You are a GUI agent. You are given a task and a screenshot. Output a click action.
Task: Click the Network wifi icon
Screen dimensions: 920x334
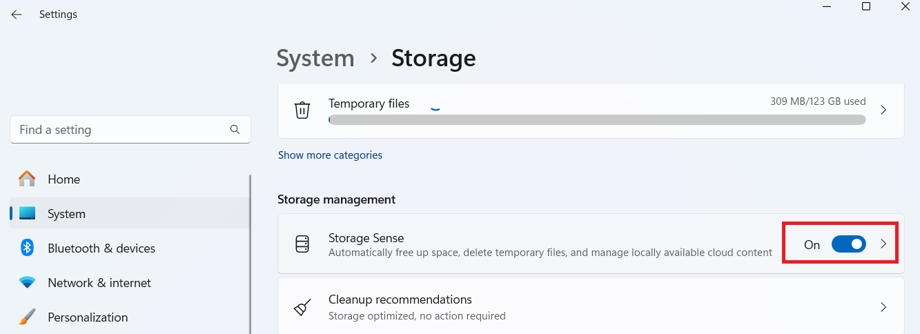27,283
